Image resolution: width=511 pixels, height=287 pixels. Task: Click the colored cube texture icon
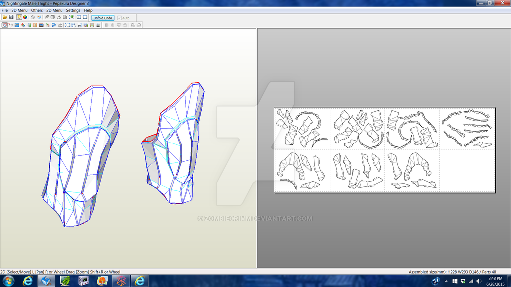tap(25, 17)
